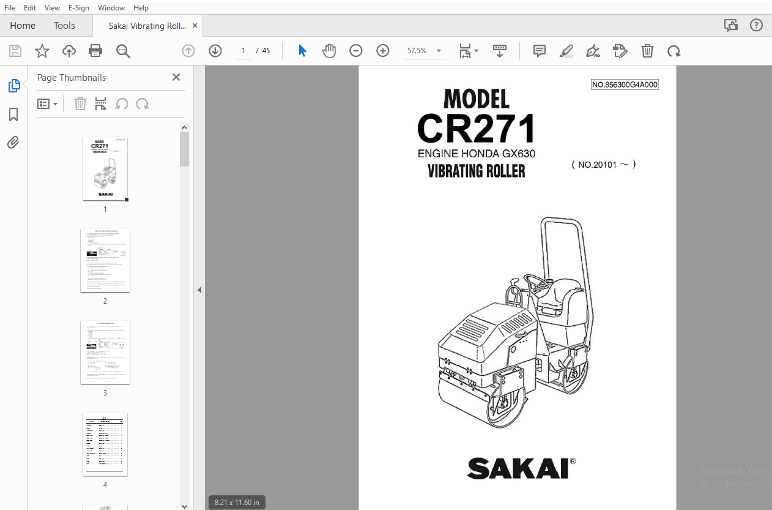Select the page 4 thumbnail

pyautogui.click(x=105, y=444)
